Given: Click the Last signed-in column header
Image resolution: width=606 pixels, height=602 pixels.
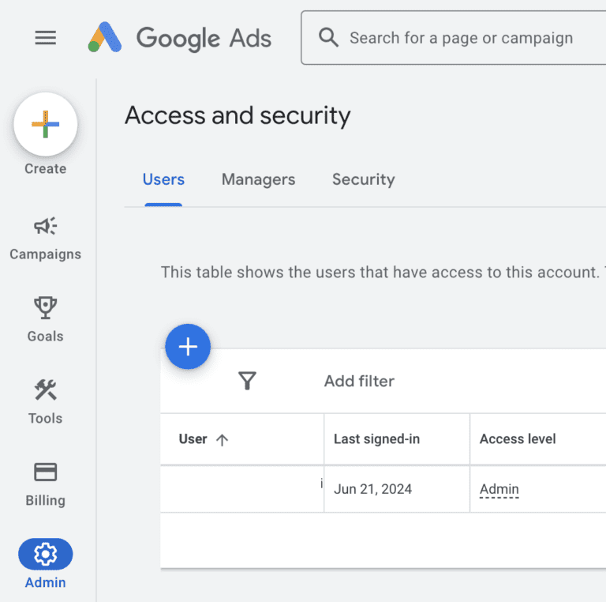Looking at the screenshot, I should pos(376,439).
